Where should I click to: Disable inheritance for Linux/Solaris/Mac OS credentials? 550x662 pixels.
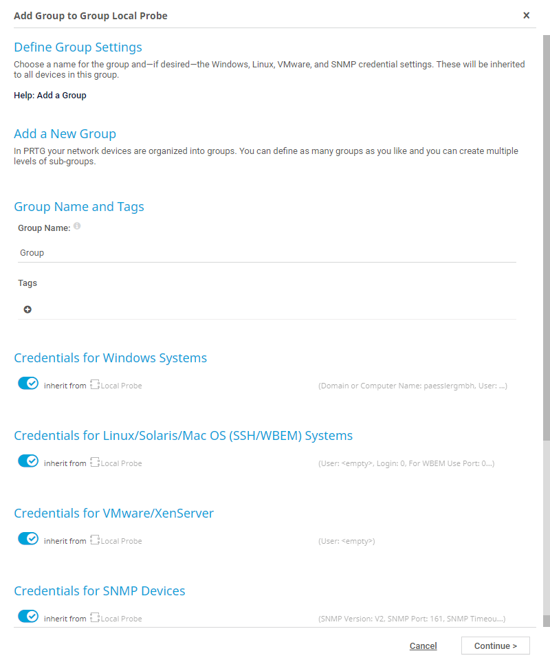pos(28,461)
